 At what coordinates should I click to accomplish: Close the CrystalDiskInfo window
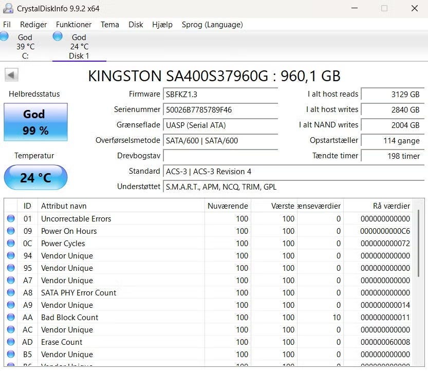[414, 8]
